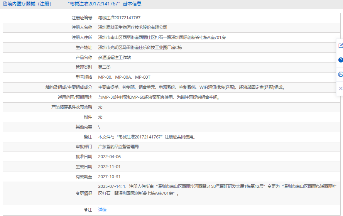Select registration number value 粤械注准20172141767
Screen dimensions: 343x216
119,18
